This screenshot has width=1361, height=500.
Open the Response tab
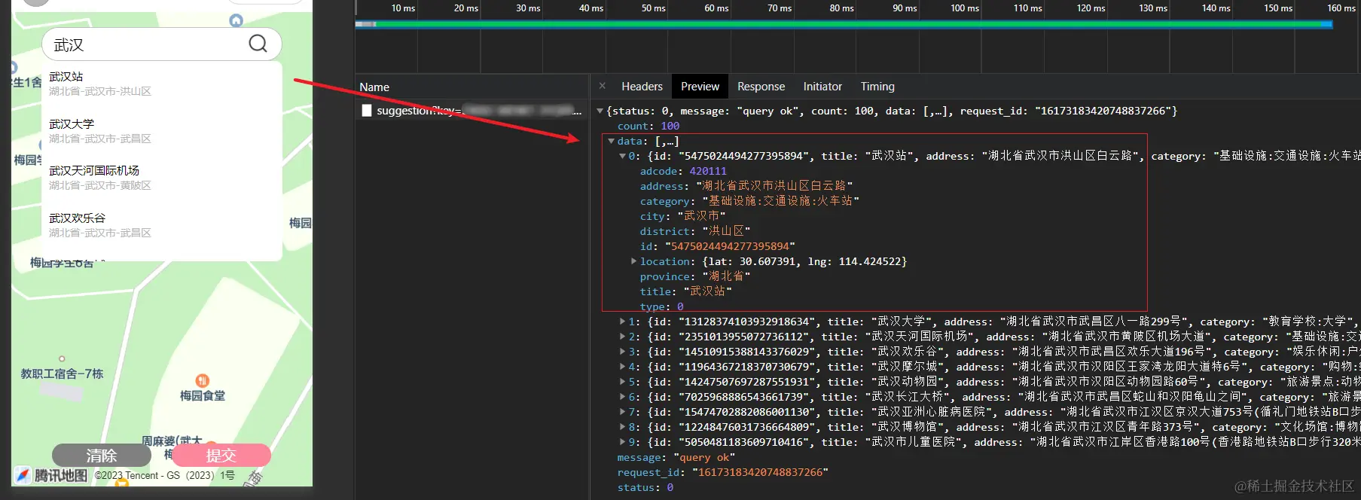click(761, 87)
